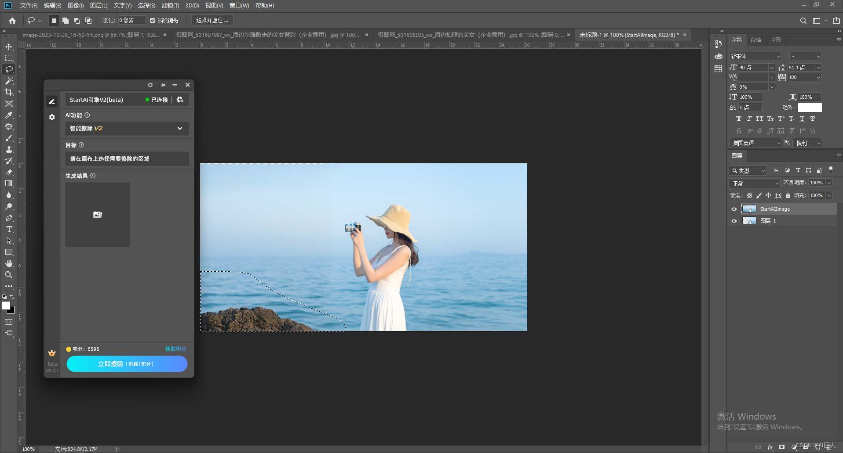
Task: Switch to the 段落 panel tab
Action: tap(756, 40)
